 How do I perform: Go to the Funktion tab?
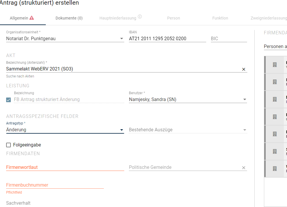point(220,18)
